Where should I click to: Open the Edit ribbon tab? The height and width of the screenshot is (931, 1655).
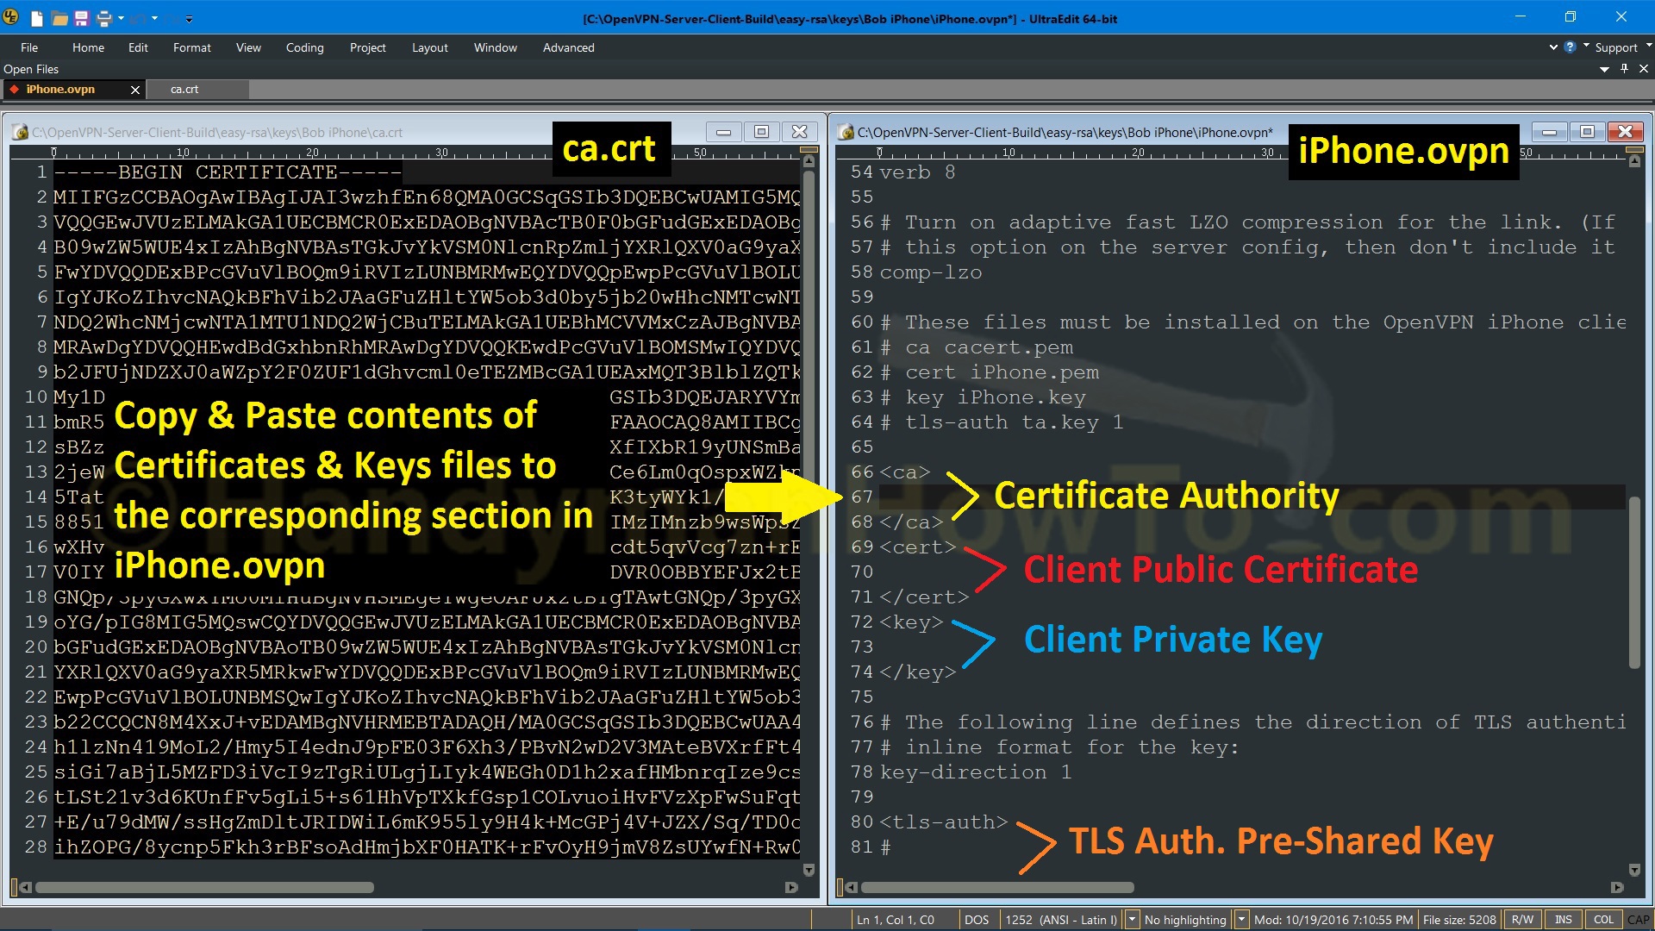[138, 47]
